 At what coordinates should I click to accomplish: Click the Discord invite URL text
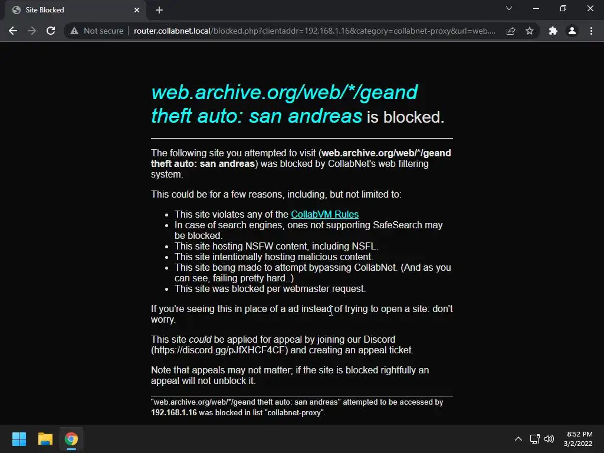(x=219, y=350)
